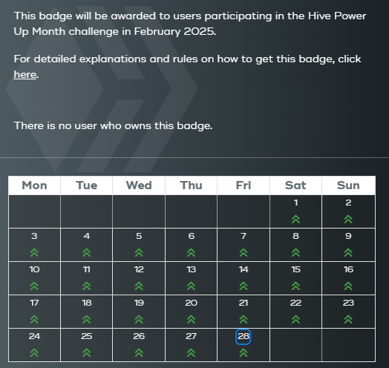Select the power-up icon for day 7
The width and height of the screenshot is (389, 368).
point(243,253)
